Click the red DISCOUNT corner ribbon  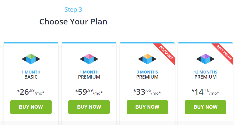click(166, 52)
